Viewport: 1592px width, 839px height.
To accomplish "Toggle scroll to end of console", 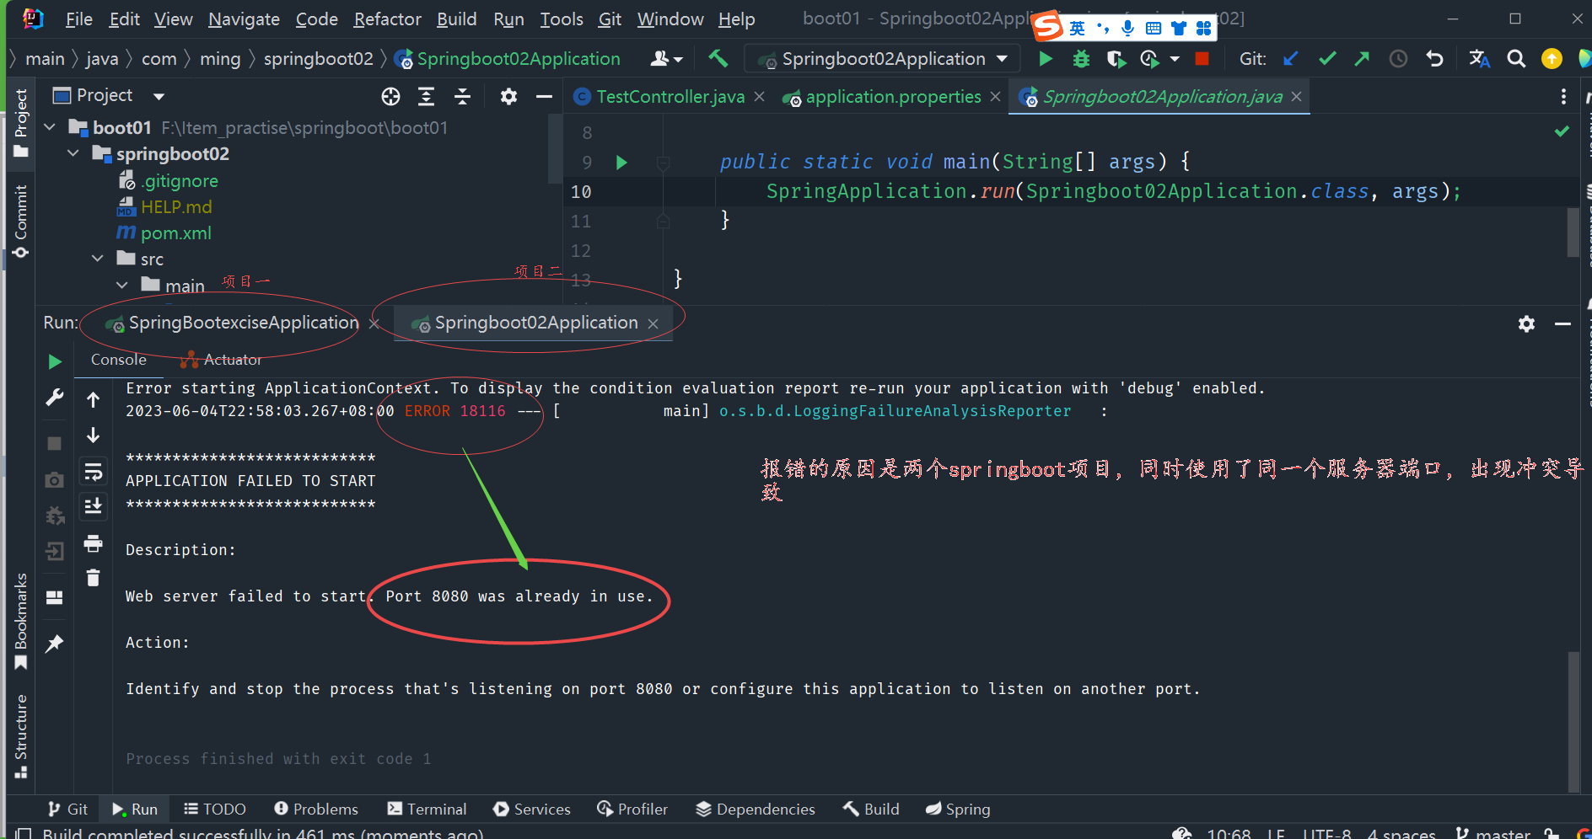I will (x=94, y=506).
